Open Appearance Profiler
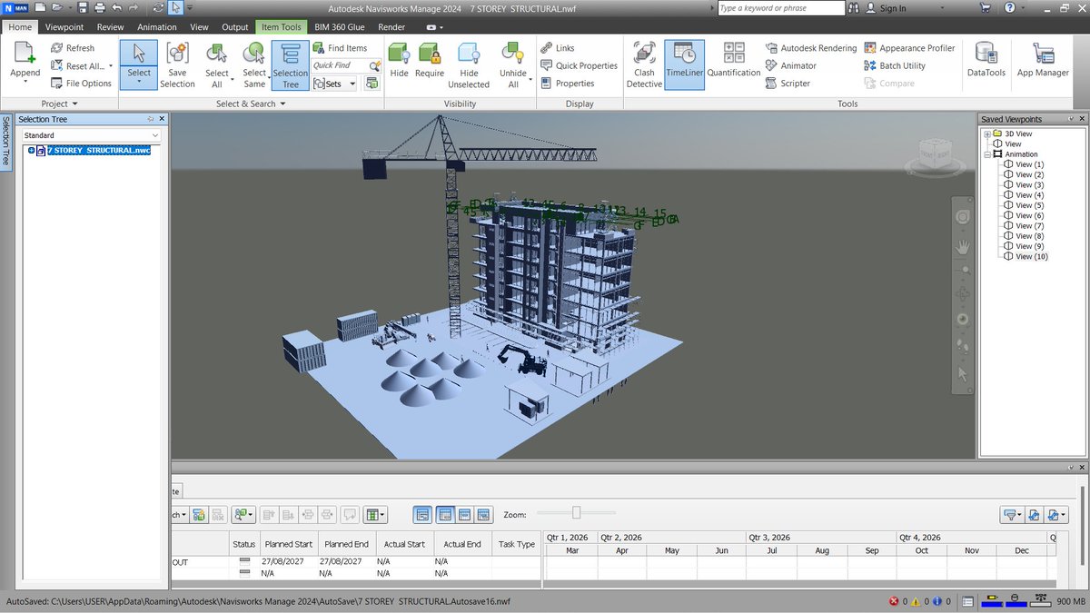1090x613 pixels. [x=910, y=48]
